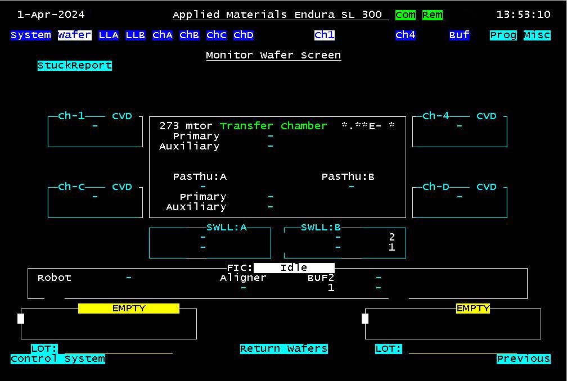The height and width of the screenshot is (381, 567).
Task: Click the Aligner label
Action: [x=244, y=278]
